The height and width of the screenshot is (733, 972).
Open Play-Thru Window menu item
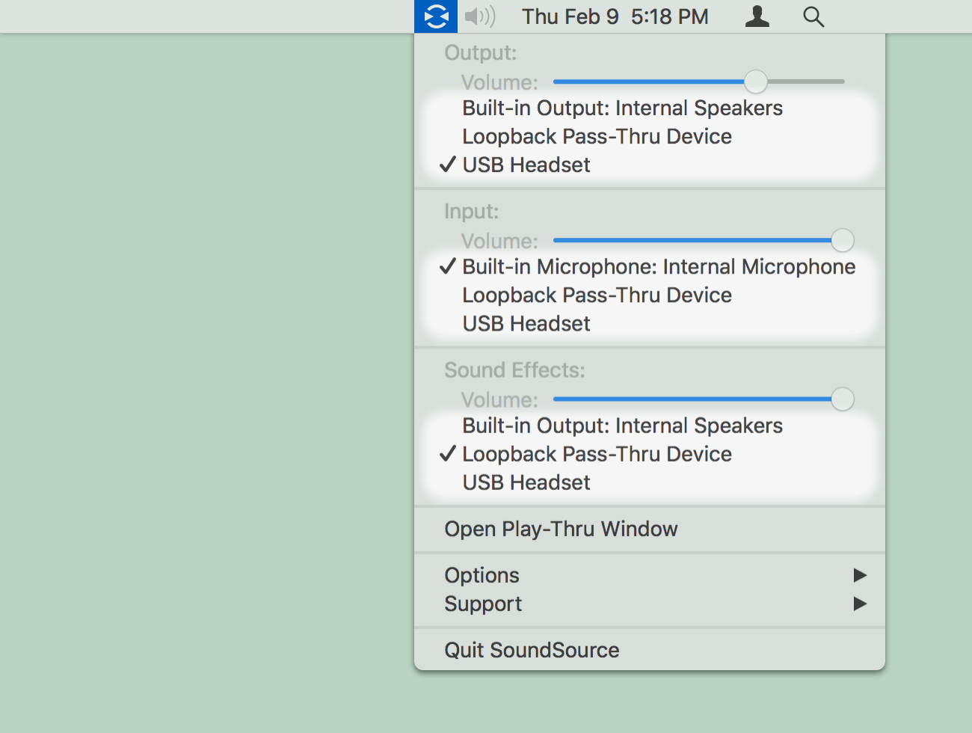[650, 530]
